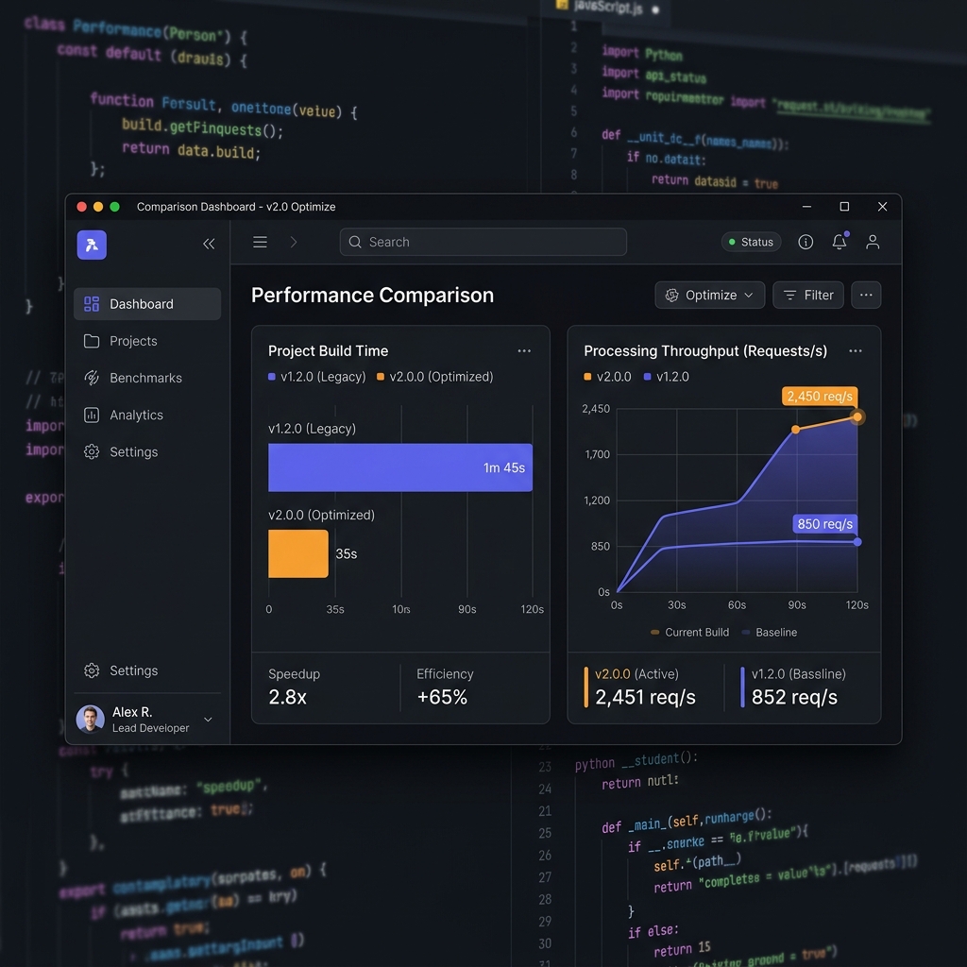Screen dimensions: 967x967
Task: Click the magnifier icon in the search box
Action: click(355, 242)
